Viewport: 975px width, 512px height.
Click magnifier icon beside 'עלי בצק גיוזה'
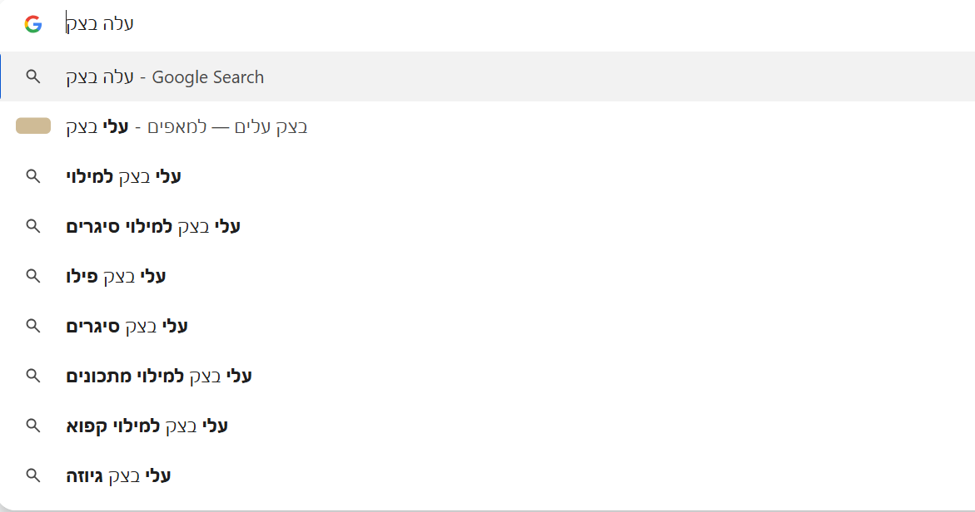(x=33, y=475)
